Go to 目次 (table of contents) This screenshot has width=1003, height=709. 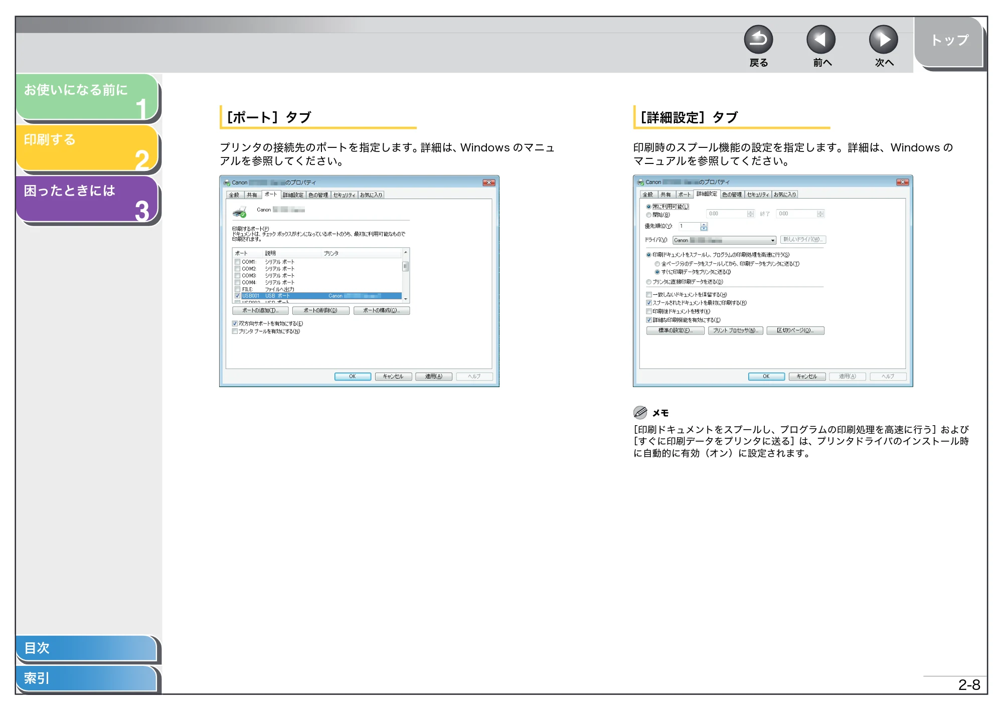86,648
